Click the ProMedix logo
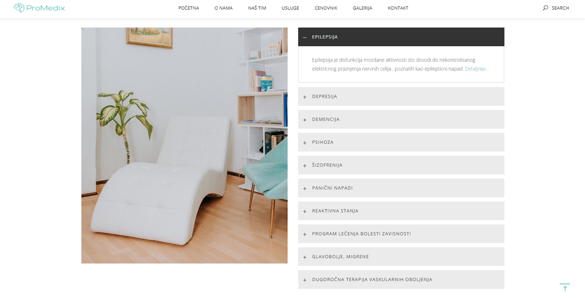This screenshot has width=585, height=298. click(39, 8)
